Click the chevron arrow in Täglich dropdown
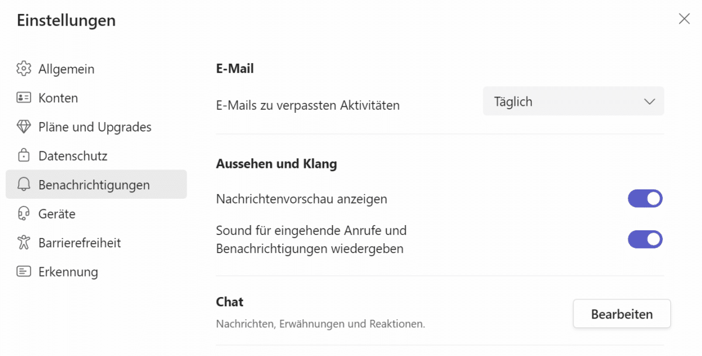The width and height of the screenshot is (702, 356). 649,102
